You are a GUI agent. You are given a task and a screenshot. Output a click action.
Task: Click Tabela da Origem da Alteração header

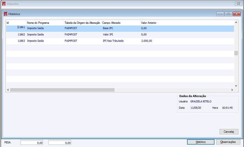(x=83, y=23)
